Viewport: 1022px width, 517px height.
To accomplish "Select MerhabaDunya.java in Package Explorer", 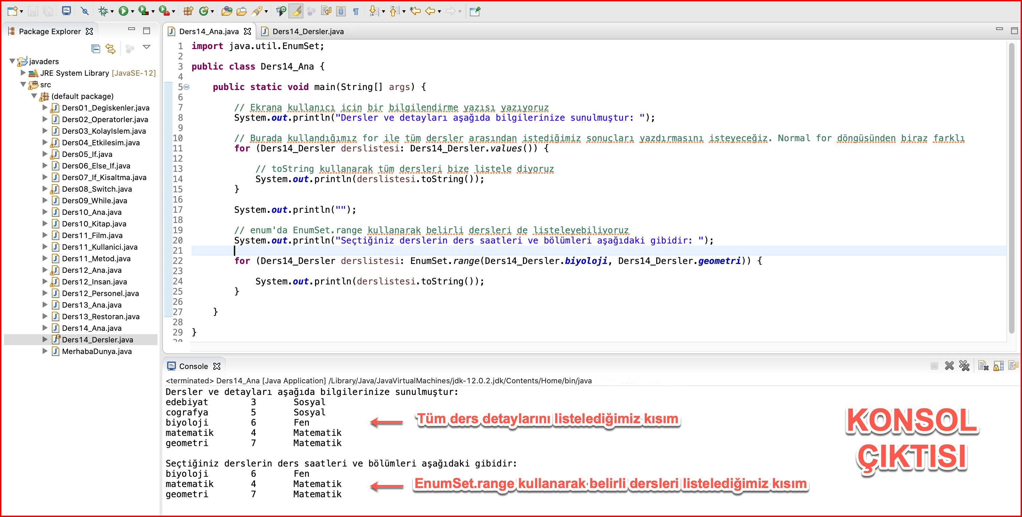I will click(x=96, y=351).
